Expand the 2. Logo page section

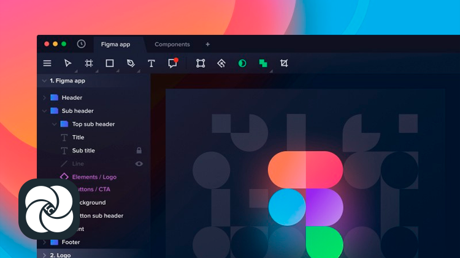(44, 255)
